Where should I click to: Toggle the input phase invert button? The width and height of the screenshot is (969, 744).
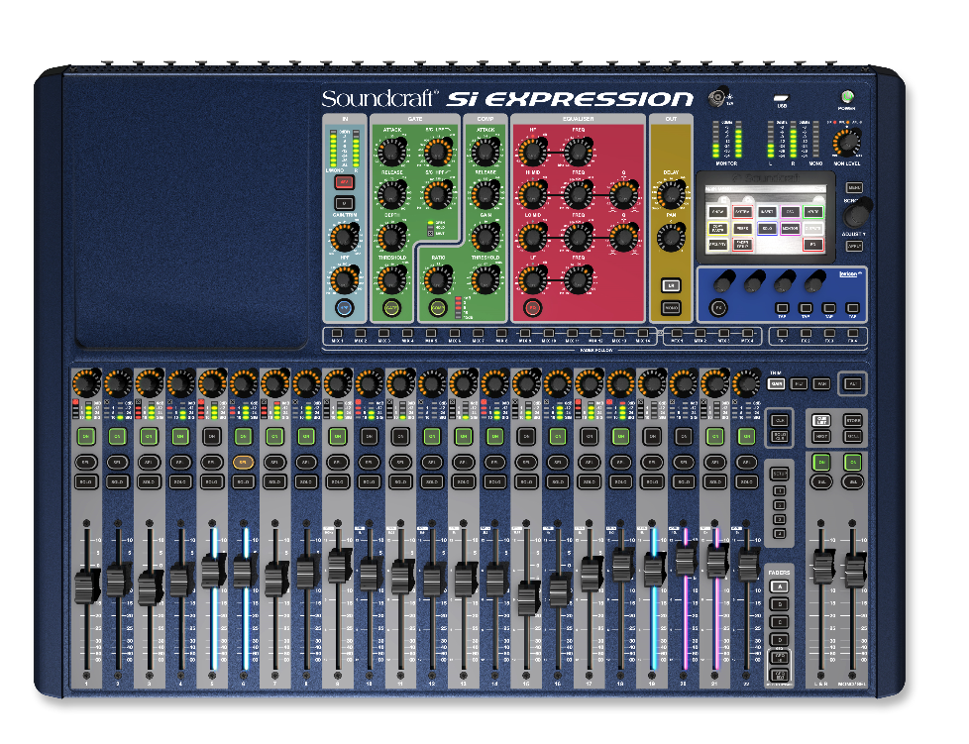(x=344, y=203)
